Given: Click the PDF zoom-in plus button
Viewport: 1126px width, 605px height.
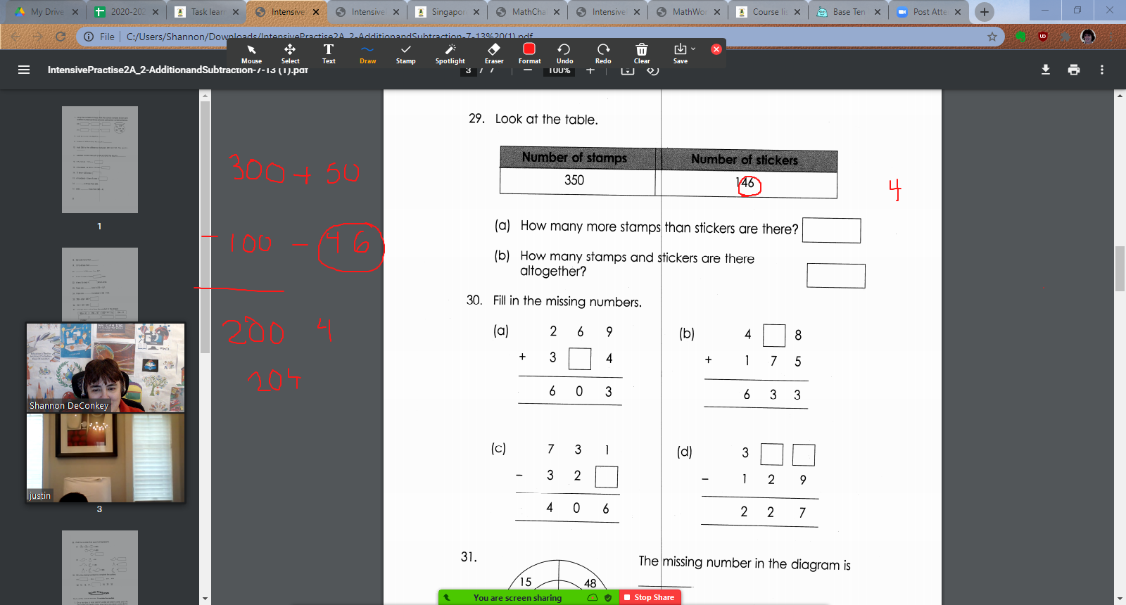Looking at the screenshot, I should click(590, 71).
